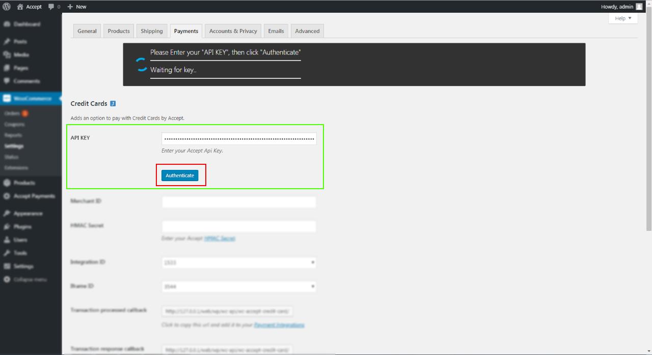Open Coupons submenu item
The width and height of the screenshot is (652, 355).
pyautogui.click(x=14, y=124)
